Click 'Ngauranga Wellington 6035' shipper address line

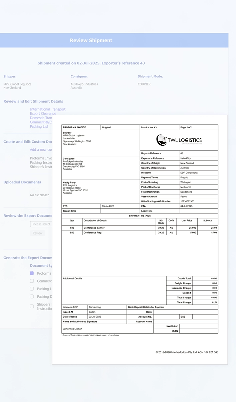(77, 141)
